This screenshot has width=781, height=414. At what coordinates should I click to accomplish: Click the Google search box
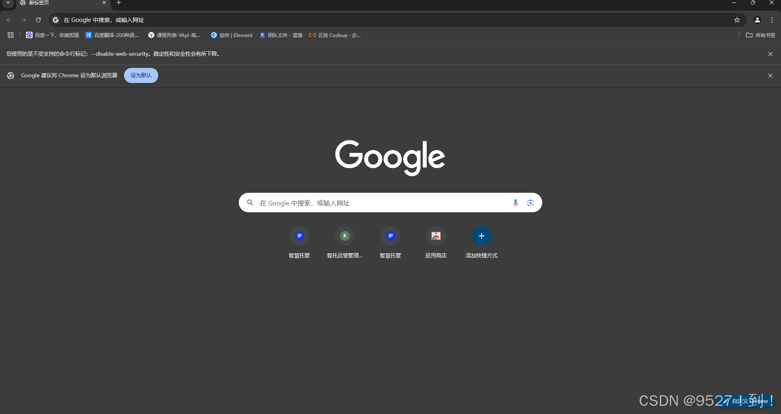coord(390,203)
